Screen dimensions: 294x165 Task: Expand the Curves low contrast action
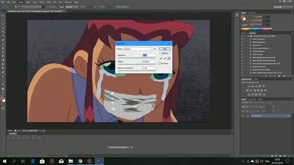251,48
